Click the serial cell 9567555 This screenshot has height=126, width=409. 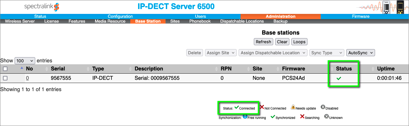click(x=61, y=78)
